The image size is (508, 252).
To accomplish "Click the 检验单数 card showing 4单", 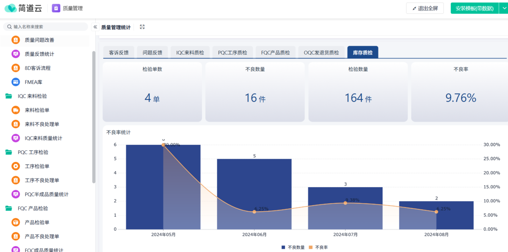I will pyautogui.click(x=152, y=92).
